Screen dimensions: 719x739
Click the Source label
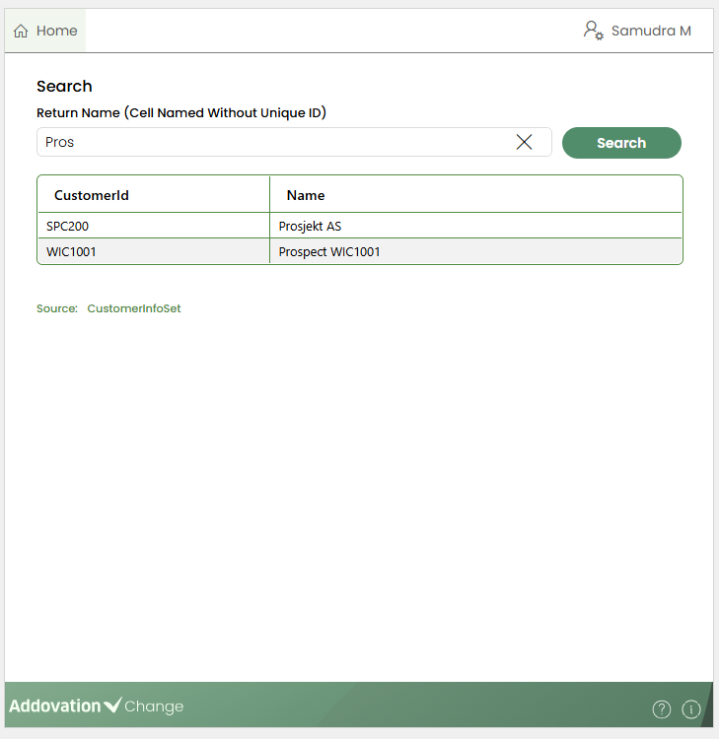click(57, 308)
